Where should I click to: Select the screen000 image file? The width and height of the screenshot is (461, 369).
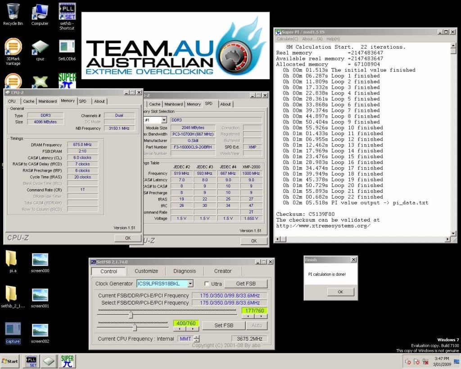(40, 262)
